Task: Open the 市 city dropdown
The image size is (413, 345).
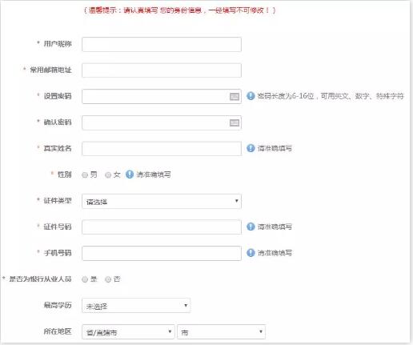Action: [221, 332]
